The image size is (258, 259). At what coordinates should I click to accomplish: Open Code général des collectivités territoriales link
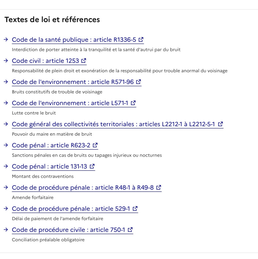pos(118,124)
